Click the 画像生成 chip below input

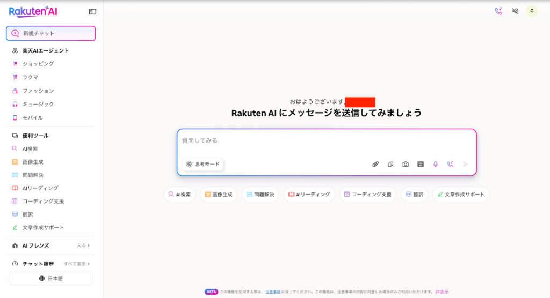click(x=219, y=195)
